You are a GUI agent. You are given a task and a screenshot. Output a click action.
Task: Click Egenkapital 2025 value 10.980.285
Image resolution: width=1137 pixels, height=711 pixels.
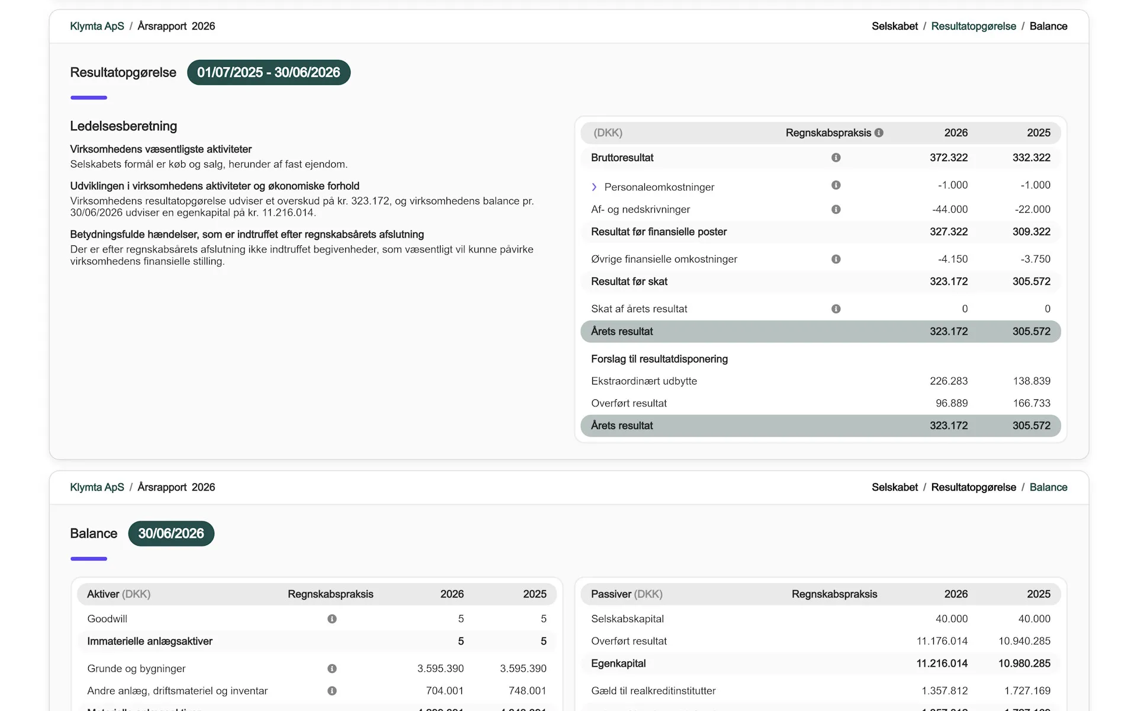tap(1024, 664)
